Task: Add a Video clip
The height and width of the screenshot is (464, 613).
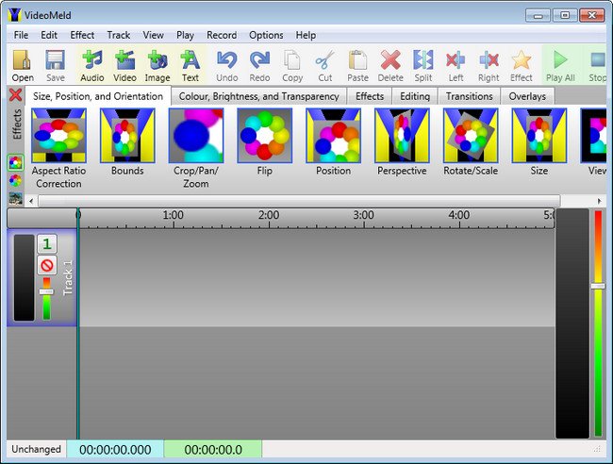Action: pyautogui.click(x=124, y=66)
